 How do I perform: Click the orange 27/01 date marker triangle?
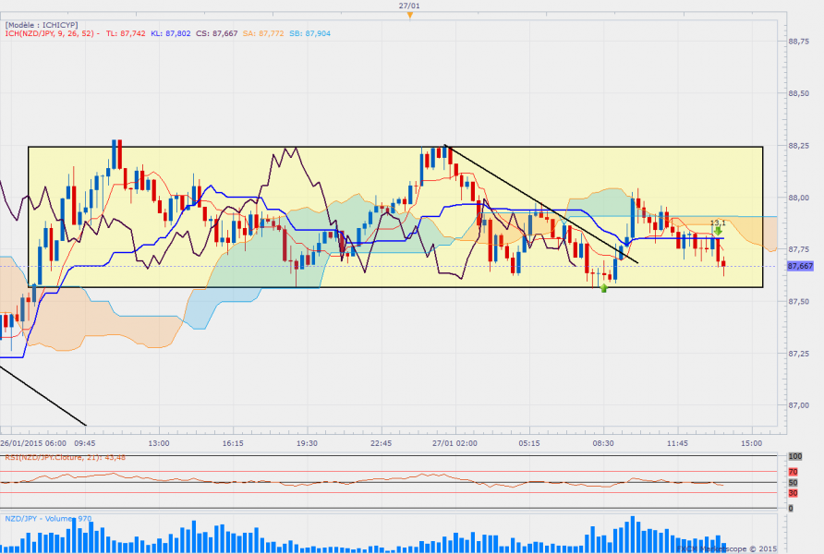click(x=409, y=15)
